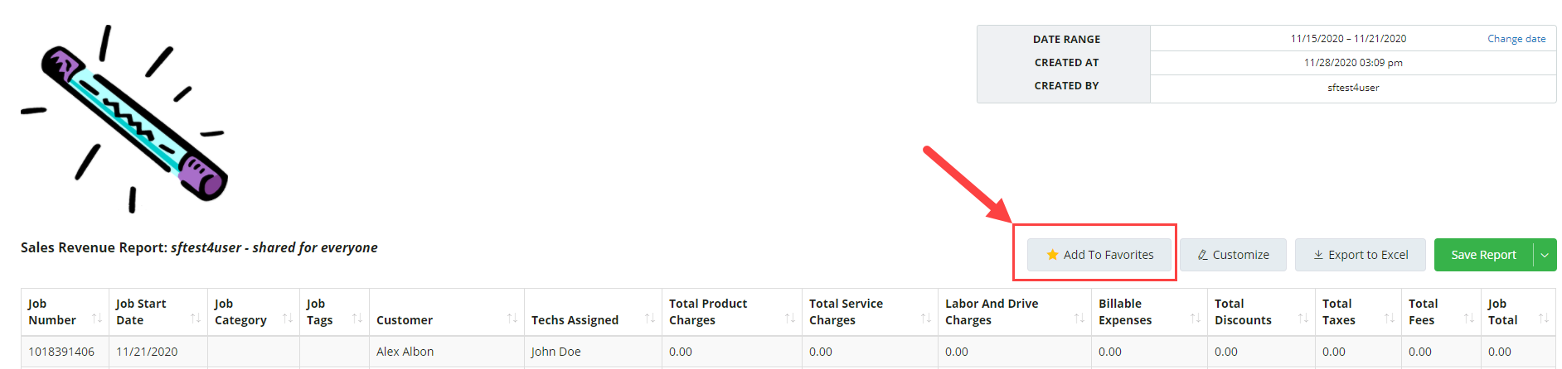Sort by Total Service Charges arrows
The width and height of the screenshot is (1562, 369).
click(x=926, y=319)
